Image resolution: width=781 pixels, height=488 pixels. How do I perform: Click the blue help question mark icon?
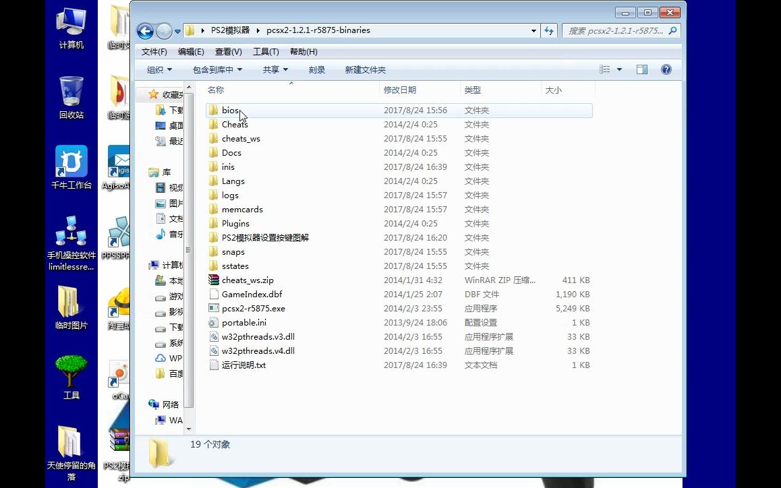pos(666,69)
